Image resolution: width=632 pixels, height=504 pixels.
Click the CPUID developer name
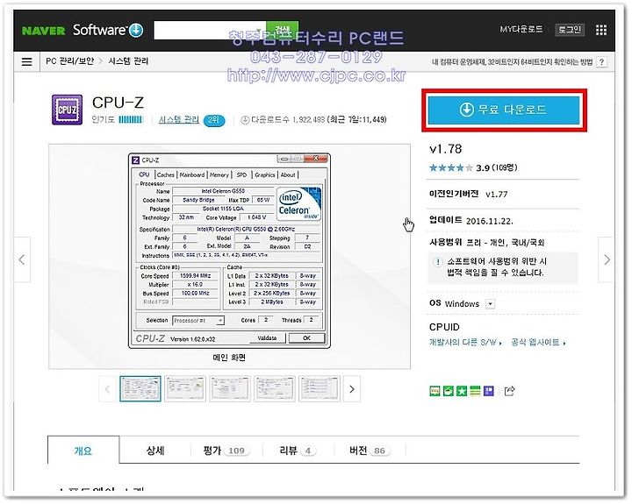[444, 327]
